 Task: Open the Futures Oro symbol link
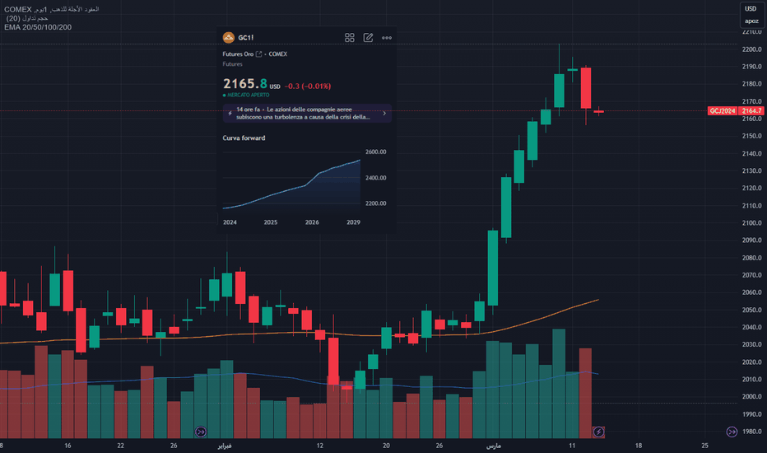click(x=242, y=54)
